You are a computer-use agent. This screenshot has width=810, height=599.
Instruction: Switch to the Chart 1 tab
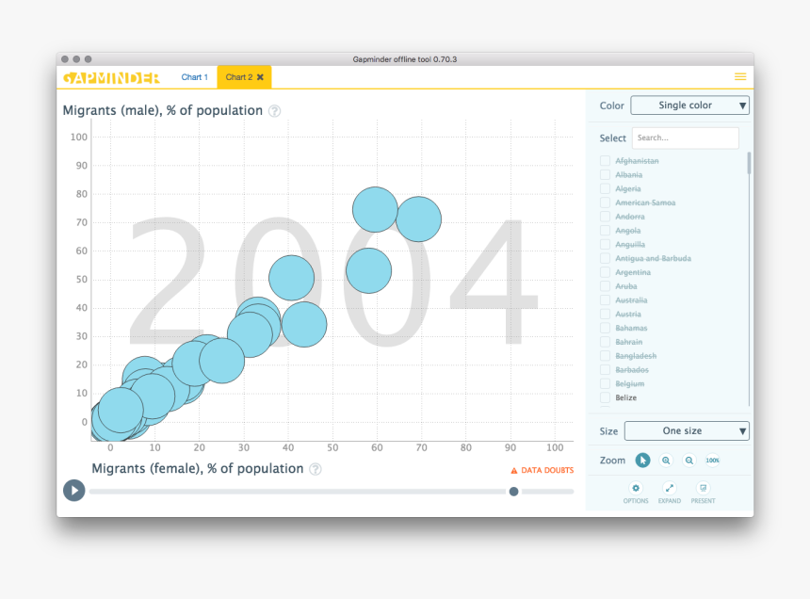pos(194,77)
